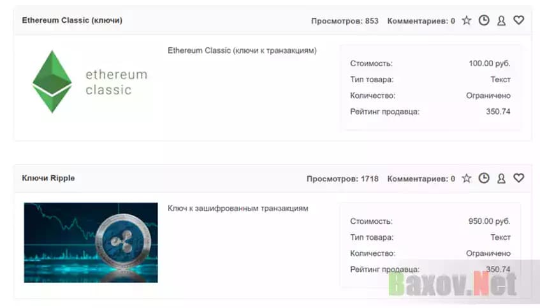Click the 100.00 руб. price value
This screenshot has height=308, width=540.
489,64
